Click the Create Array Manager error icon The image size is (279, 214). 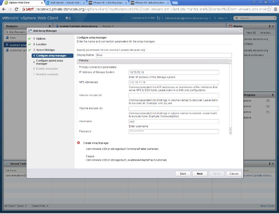[78, 143]
